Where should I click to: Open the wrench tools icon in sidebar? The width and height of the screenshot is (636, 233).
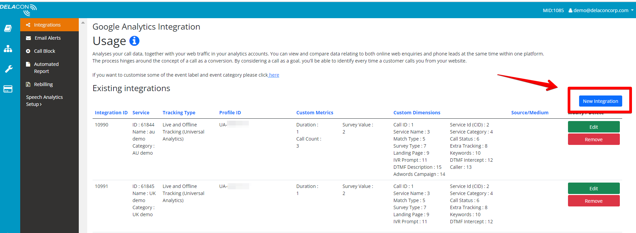[x=8, y=69]
